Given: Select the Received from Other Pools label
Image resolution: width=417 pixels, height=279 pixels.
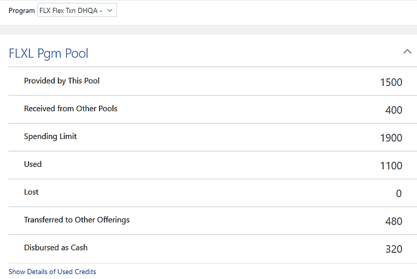Looking at the screenshot, I should pyautogui.click(x=70, y=108).
